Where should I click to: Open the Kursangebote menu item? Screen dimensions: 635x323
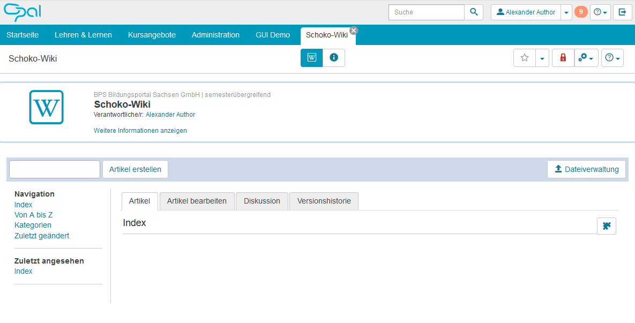tap(152, 35)
